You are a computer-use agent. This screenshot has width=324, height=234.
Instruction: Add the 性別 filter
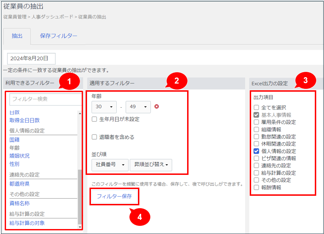[15, 164]
